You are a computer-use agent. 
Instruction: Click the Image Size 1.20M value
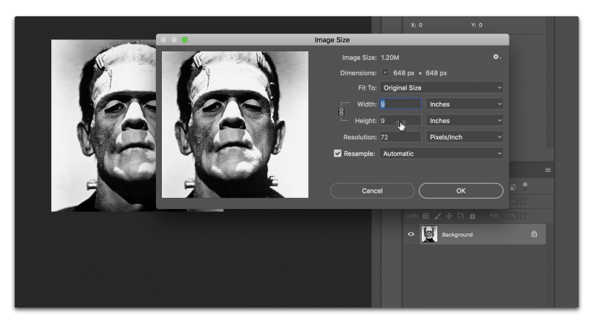point(390,58)
